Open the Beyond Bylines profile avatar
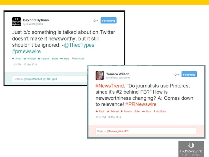Screen dimensions: 209x157 16,22
